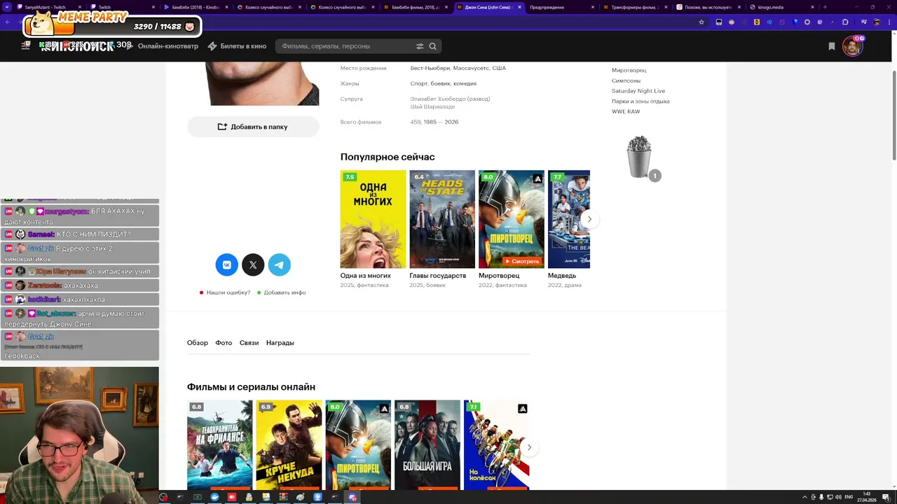Screen dimensions: 897x504
Task: Open the Связи tab
Action: click(x=249, y=342)
